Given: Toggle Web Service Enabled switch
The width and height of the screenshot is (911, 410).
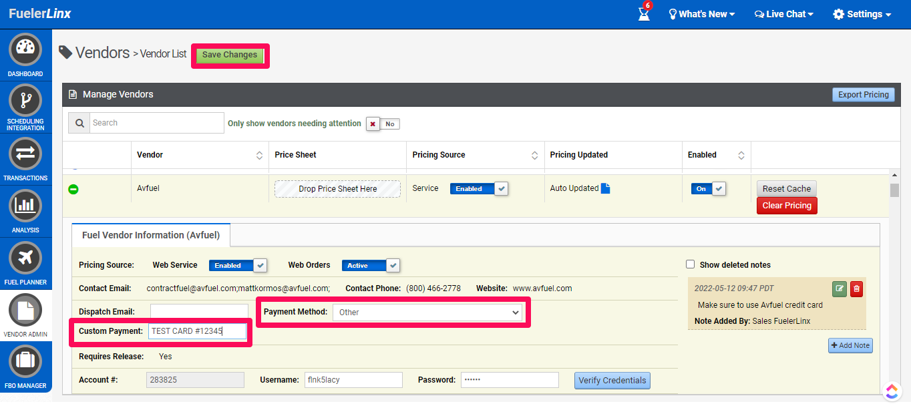Looking at the screenshot, I should tap(238, 265).
